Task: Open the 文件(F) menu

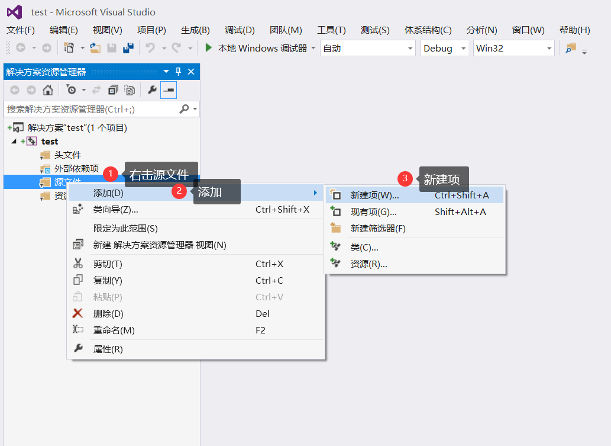Action: coord(21,30)
